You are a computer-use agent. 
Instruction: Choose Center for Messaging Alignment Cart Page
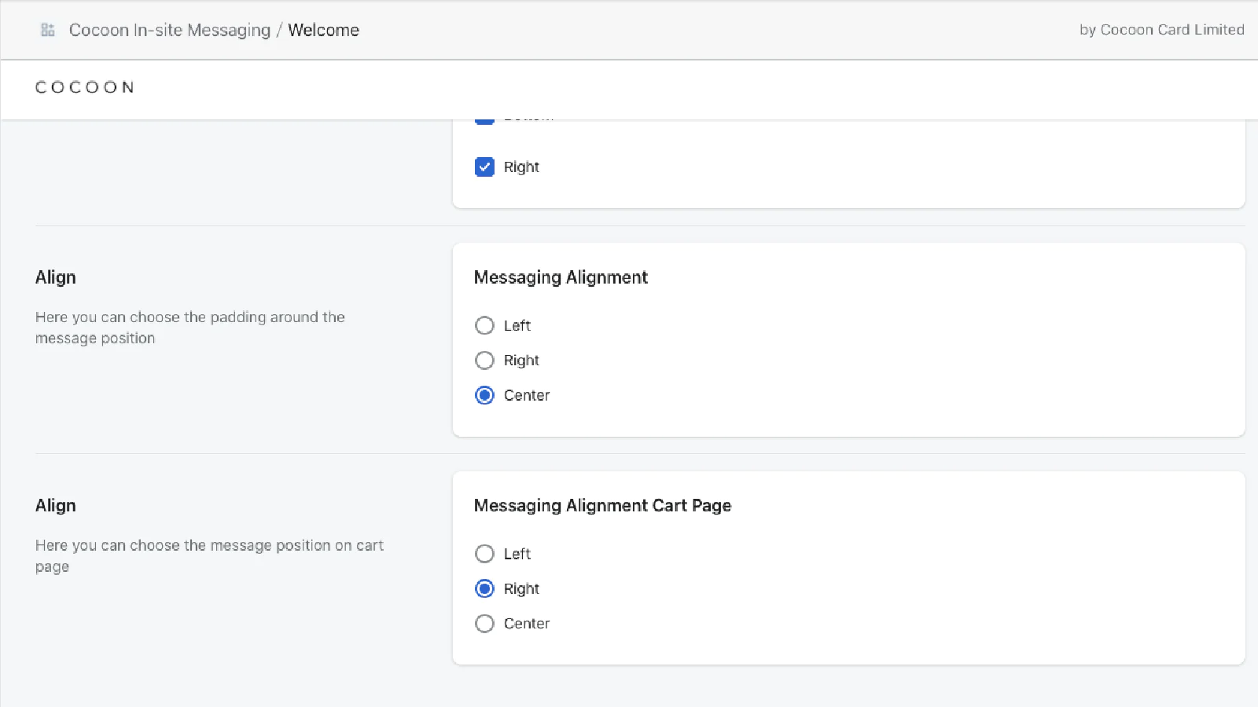coord(484,624)
